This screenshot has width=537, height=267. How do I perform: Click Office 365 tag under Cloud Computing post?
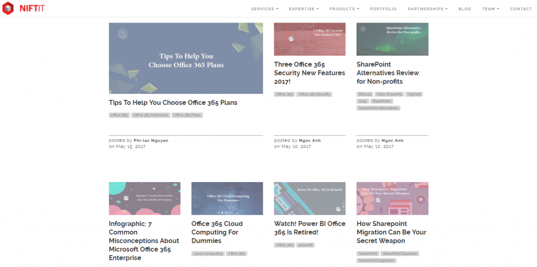click(x=237, y=254)
